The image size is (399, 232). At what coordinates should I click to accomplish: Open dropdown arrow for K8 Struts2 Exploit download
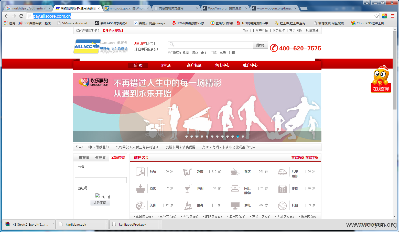tap(53, 224)
